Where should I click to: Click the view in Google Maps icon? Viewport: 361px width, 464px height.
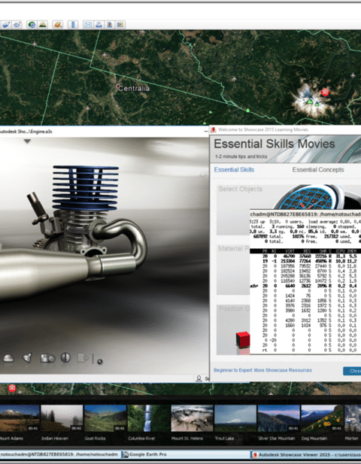tap(120, 25)
